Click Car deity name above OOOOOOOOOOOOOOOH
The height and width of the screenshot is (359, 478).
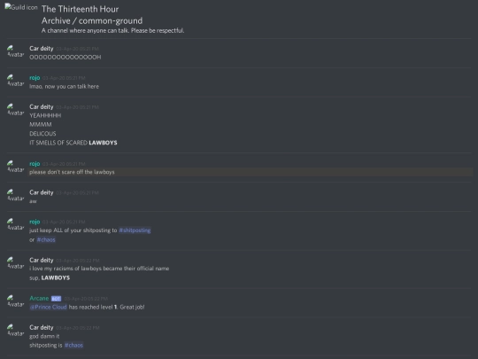click(x=41, y=49)
